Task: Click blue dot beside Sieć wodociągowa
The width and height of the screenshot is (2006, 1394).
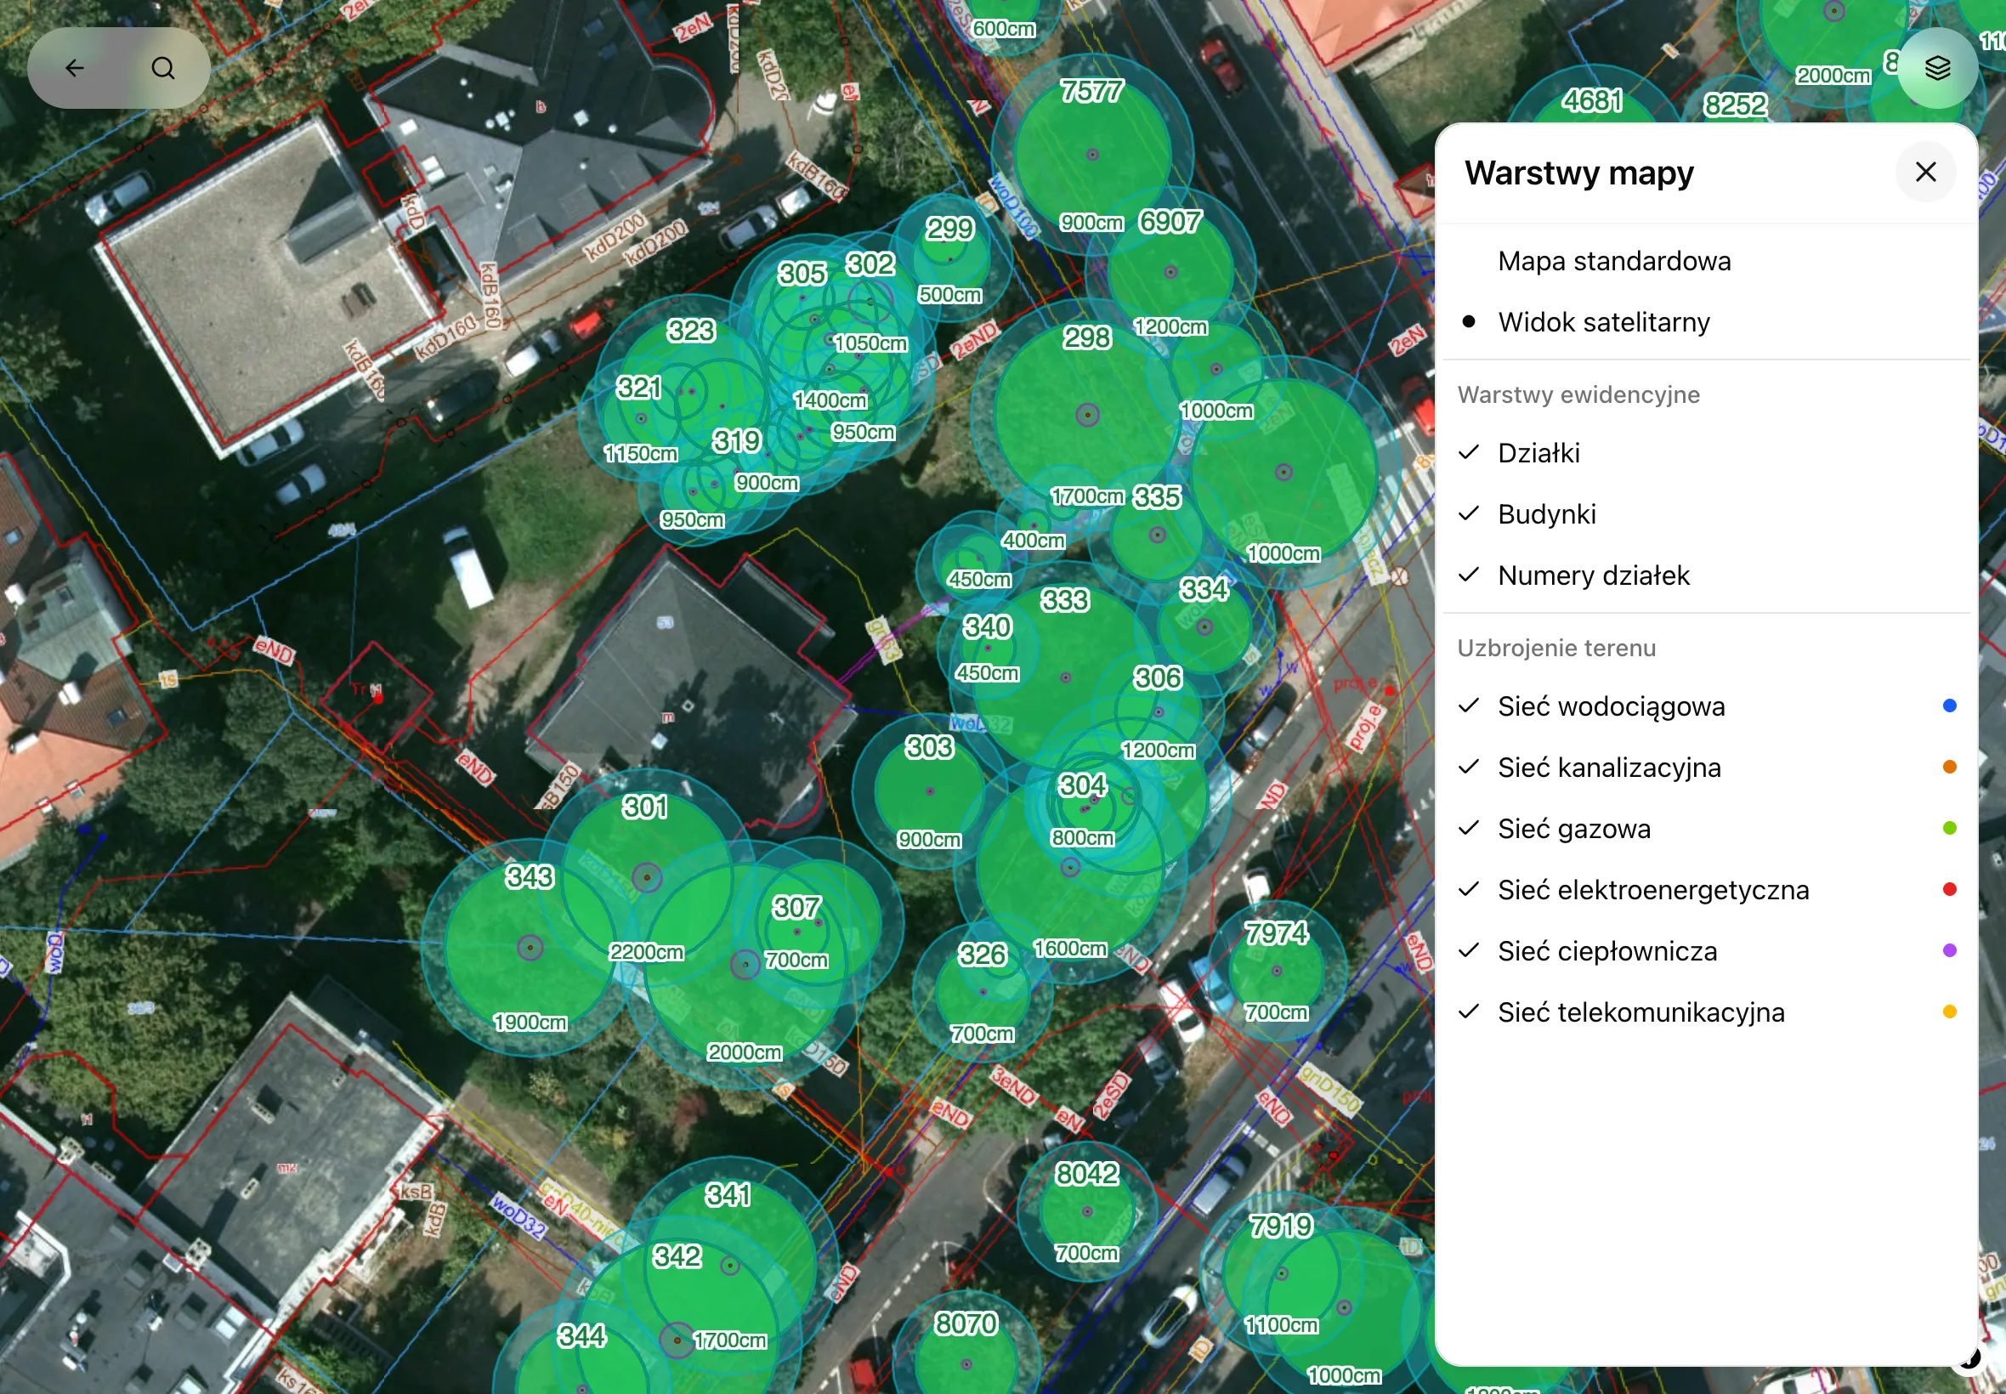Action: coord(1949,705)
